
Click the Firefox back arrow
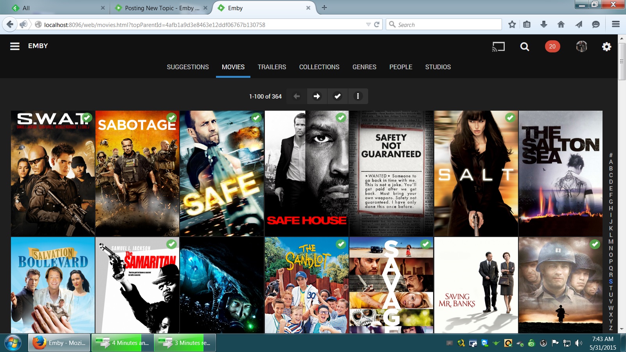[10, 25]
